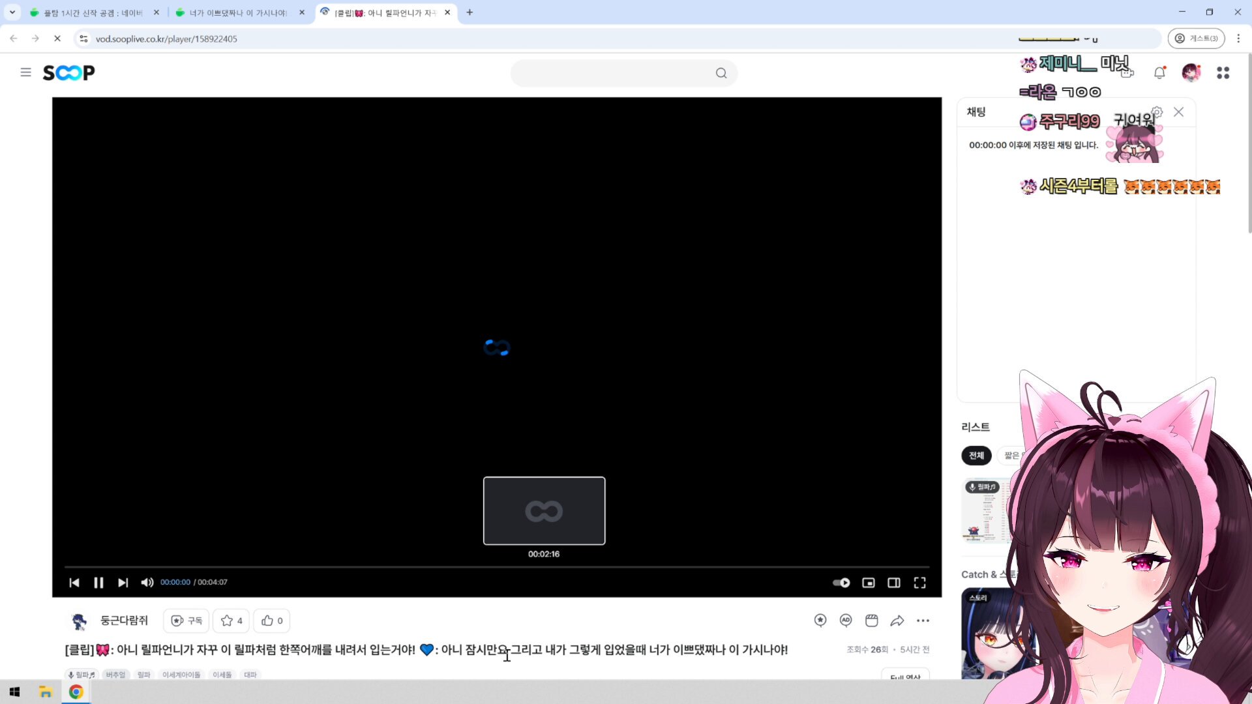Toggle the autoplay switch

pyautogui.click(x=841, y=583)
